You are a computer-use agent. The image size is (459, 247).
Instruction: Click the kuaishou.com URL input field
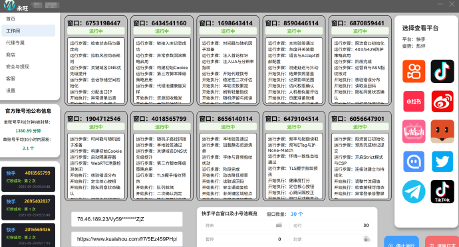click(127, 239)
